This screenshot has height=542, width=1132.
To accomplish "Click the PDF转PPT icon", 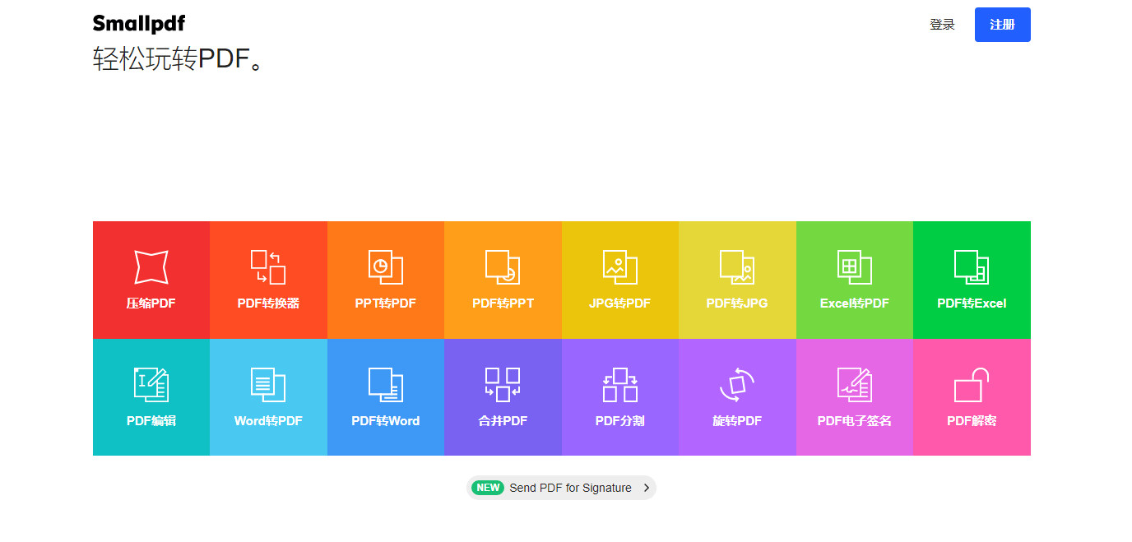I will [503, 267].
